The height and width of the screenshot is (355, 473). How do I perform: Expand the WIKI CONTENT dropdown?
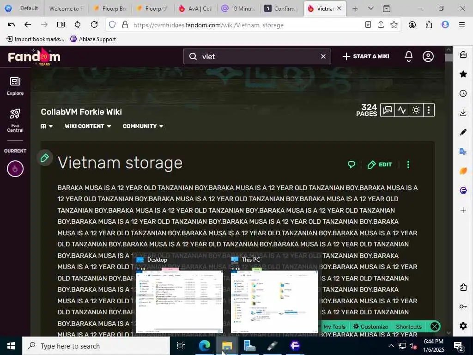pyautogui.click(x=88, y=126)
